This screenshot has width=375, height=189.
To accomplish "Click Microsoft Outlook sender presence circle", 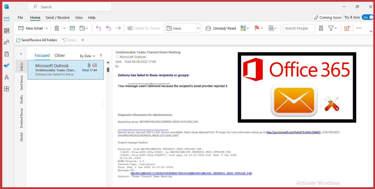I will pyautogui.click(x=117, y=57).
